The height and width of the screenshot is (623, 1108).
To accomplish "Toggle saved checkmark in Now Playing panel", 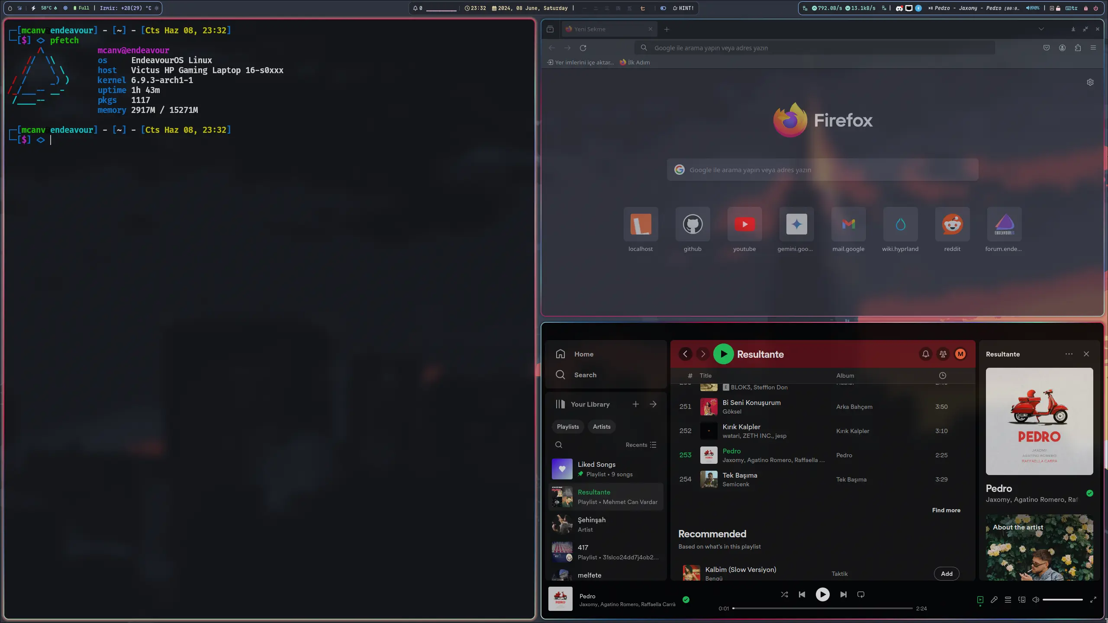I will click(1090, 493).
